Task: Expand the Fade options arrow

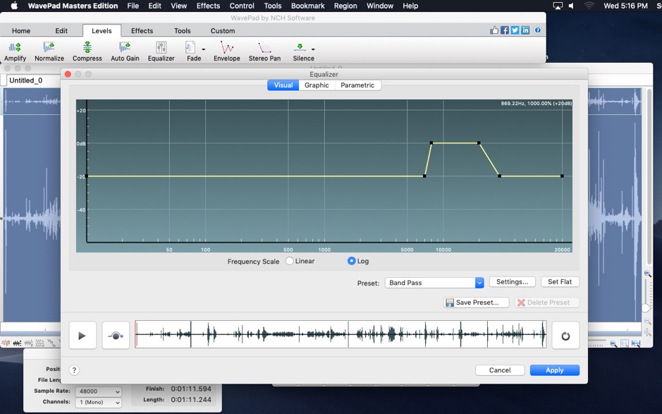Action: 202,49
